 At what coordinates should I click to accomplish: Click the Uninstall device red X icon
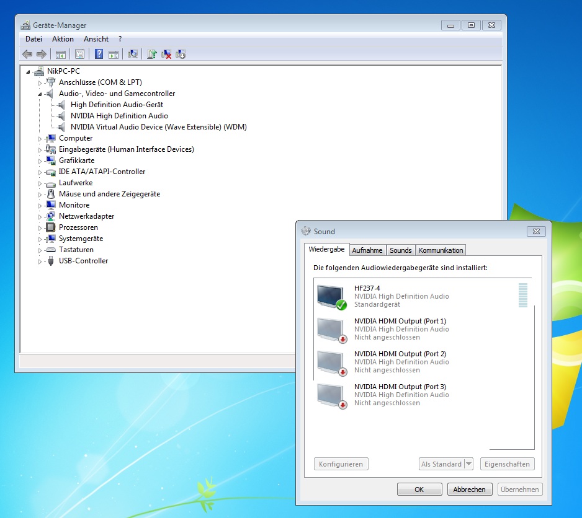pos(166,54)
